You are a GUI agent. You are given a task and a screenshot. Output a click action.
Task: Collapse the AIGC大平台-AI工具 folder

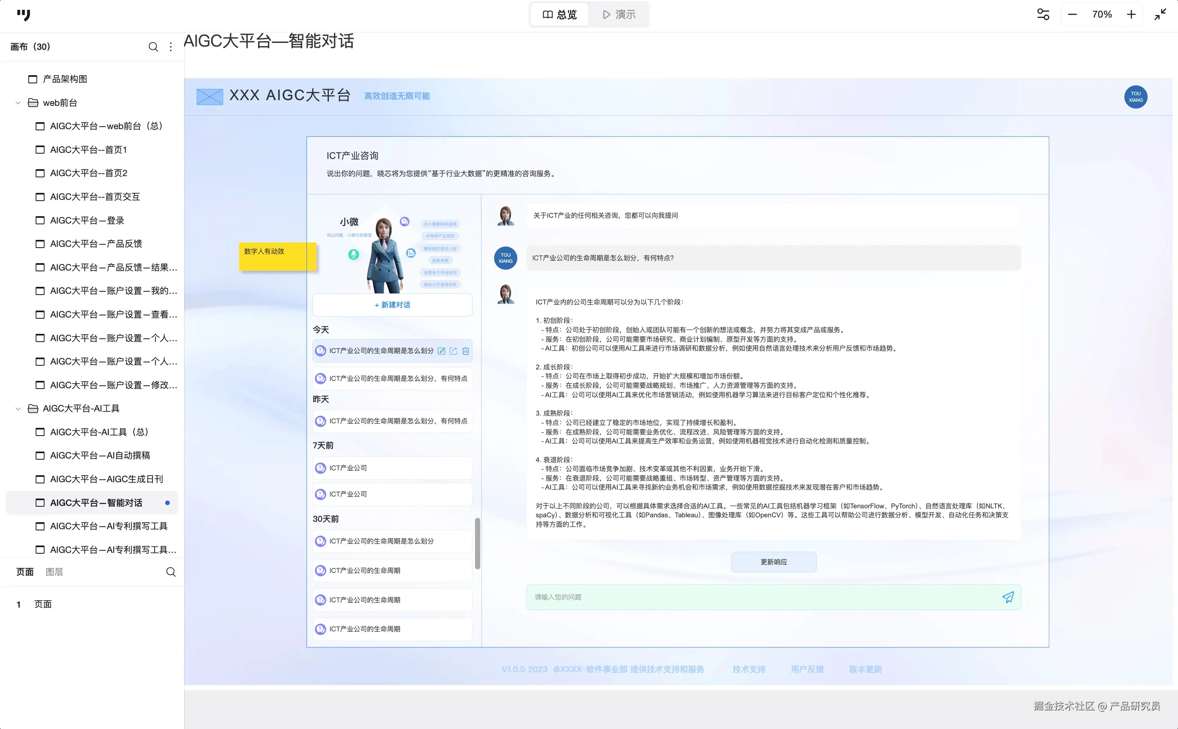(x=18, y=409)
